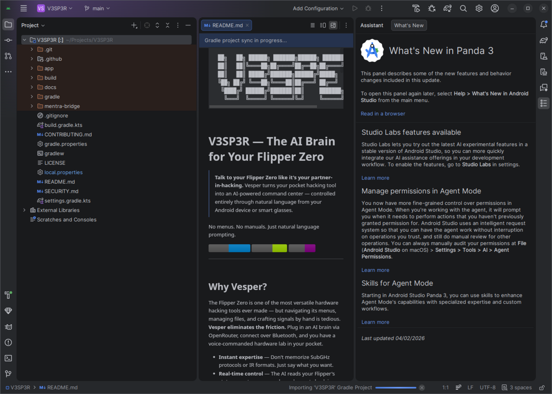Click the Gradle import progress bar
Viewport: 552px width, 394px height.
coord(396,388)
